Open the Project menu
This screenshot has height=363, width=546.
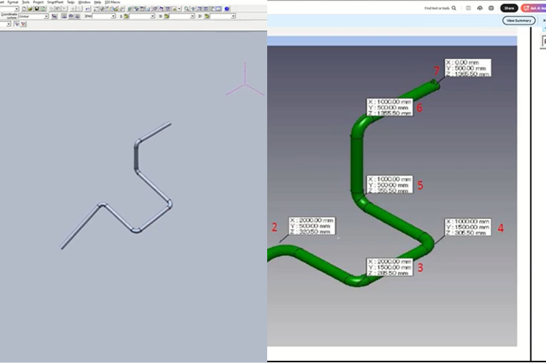click(38, 2)
